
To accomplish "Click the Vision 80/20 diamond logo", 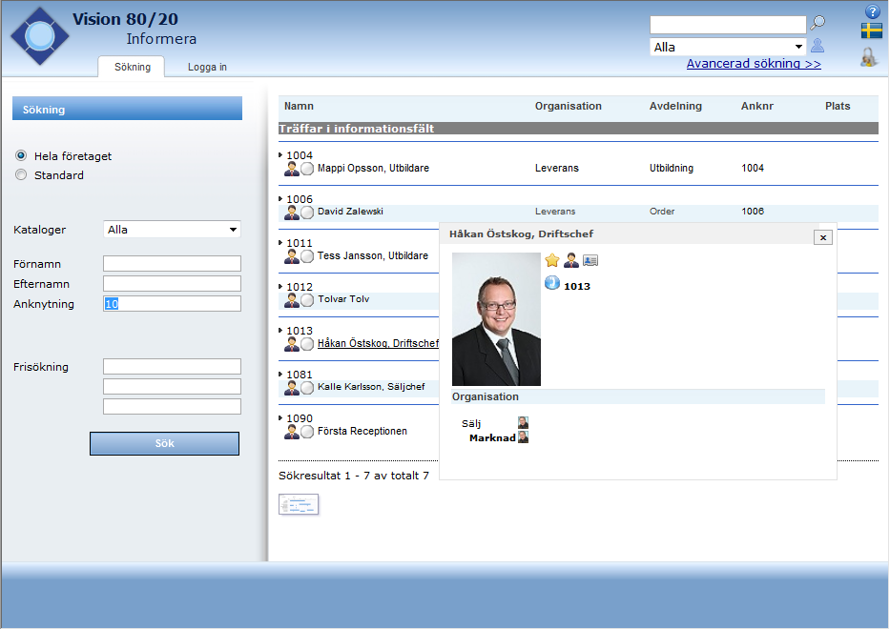I will click(x=40, y=36).
